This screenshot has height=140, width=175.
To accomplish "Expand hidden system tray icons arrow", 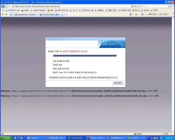I will (x=161, y=138).
